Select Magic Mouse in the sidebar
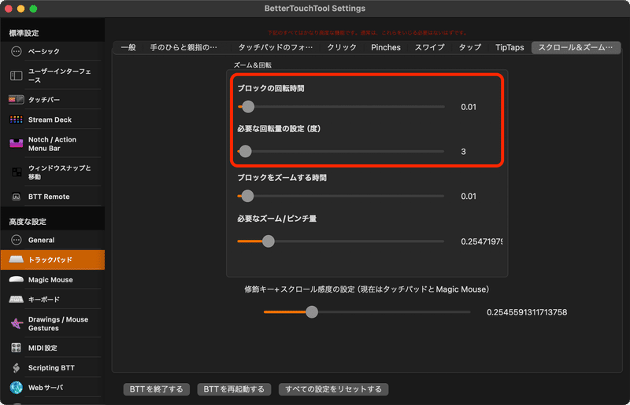The width and height of the screenshot is (630, 405). click(x=52, y=279)
